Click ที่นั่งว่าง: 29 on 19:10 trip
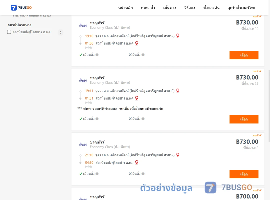270x200 pixels. pyautogui.click(x=250, y=28)
